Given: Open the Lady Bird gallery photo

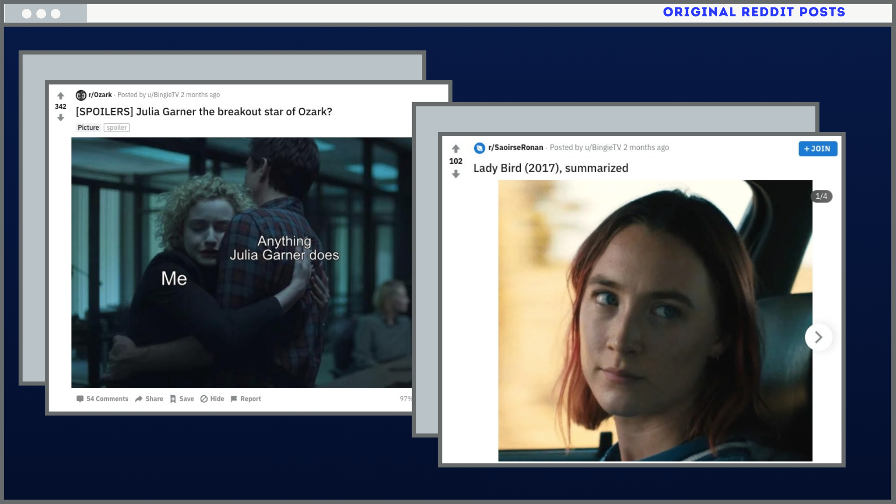Looking at the screenshot, I should pos(655,321).
